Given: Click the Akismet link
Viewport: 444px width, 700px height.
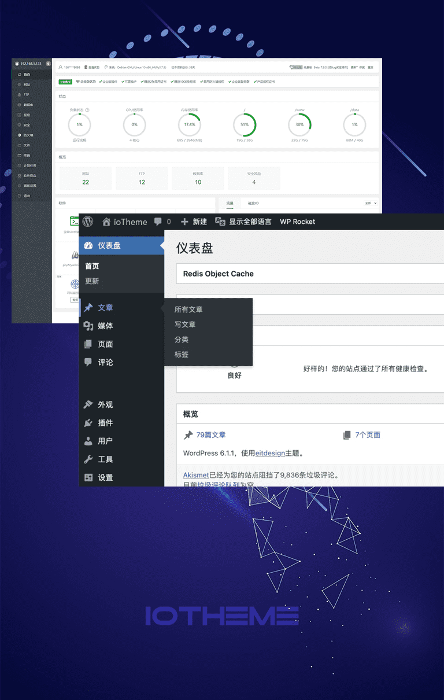Looking at the screenshot, I should click(x=196, y=476).
